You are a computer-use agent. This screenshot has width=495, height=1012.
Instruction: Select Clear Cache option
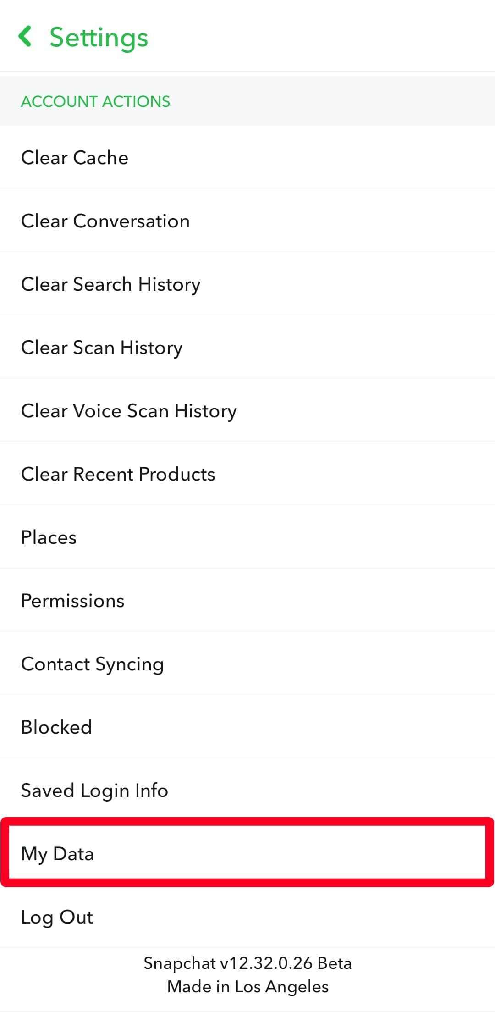click(75, 158)
